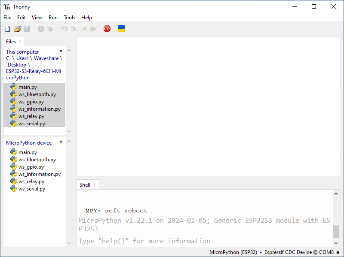The image size is (344, 257).
Task: Click the Save floppy disk icon
Action: (27, 29)
